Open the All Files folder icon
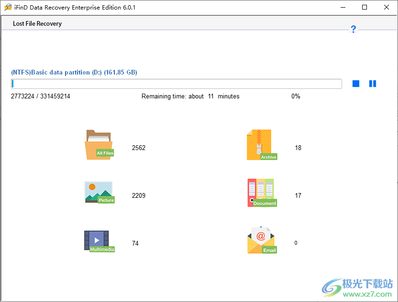Viewport: 398px width, 302px height. 99,145
